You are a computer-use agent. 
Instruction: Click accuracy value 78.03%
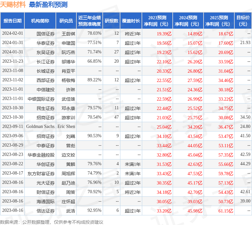click(x=94, y=33)
